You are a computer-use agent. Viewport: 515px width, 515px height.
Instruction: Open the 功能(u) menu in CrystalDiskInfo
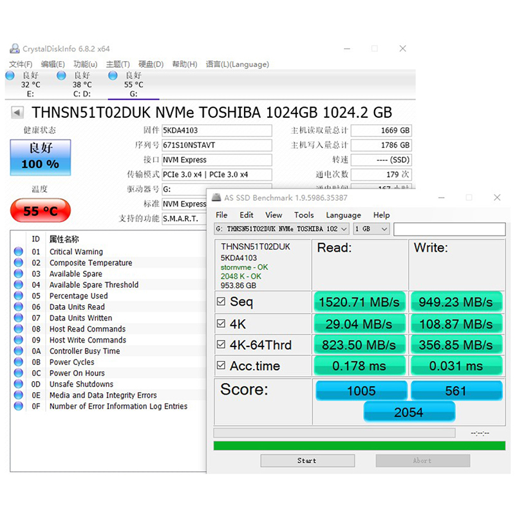pyautogui.click(x=85, y=64)
